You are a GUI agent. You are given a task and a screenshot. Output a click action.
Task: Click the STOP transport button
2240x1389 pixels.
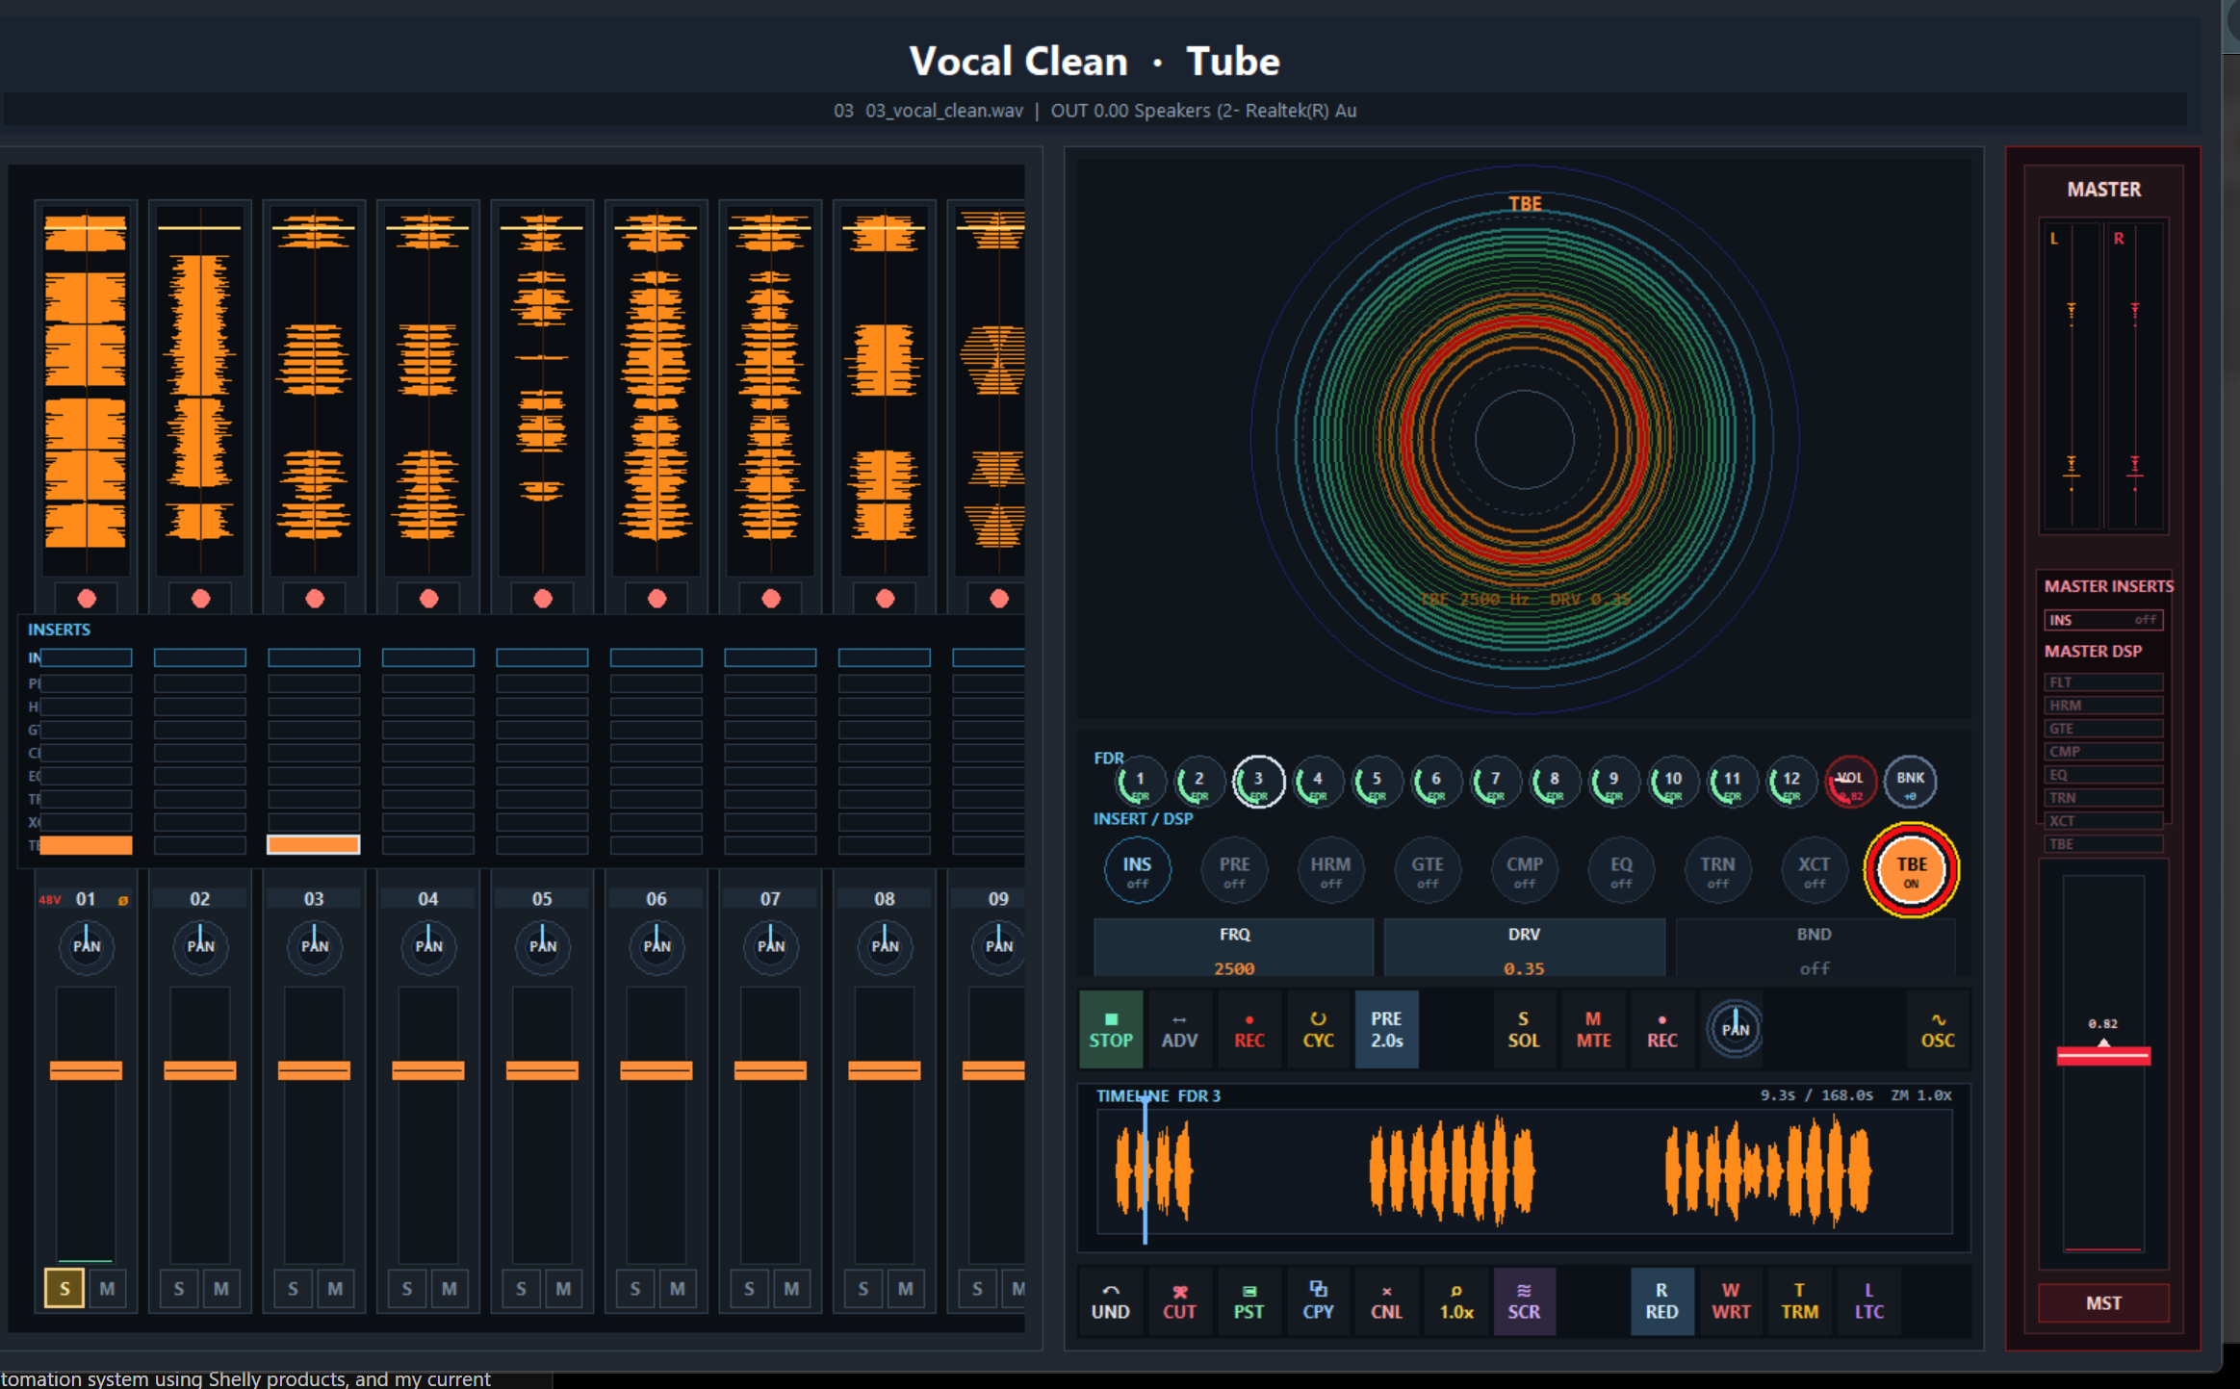(x=1110, y=1029)
